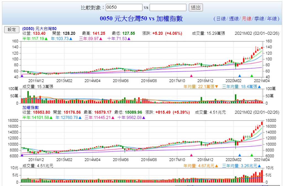
Task: Click 三年均量: 3.26兆元 three-year average turnover
Action: 242,166
